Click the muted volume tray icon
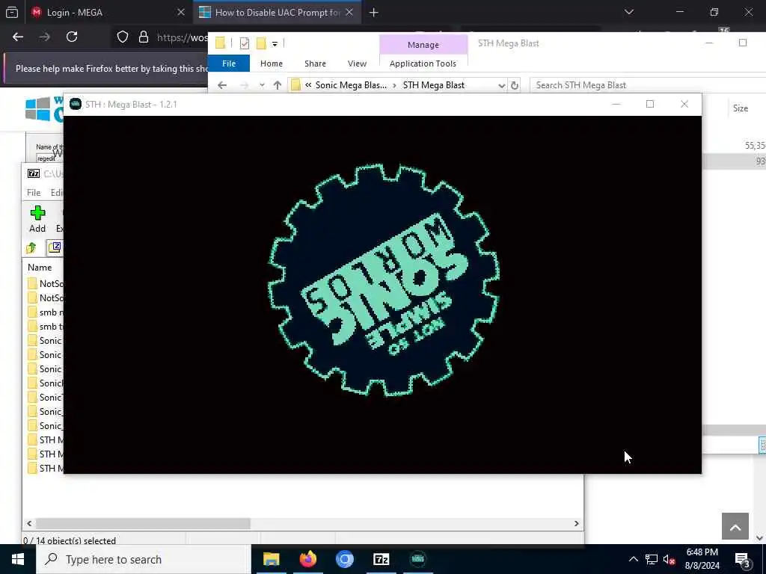Image resolution: width=766 pixels, height=574 pixels. [x=669, y=559]
